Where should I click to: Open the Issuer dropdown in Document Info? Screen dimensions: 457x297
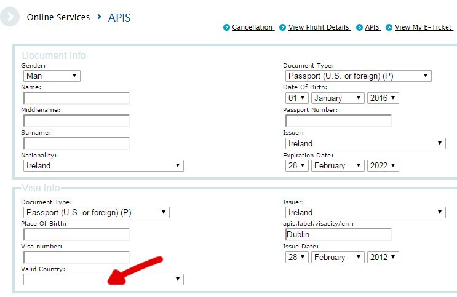tap(365, 143)
